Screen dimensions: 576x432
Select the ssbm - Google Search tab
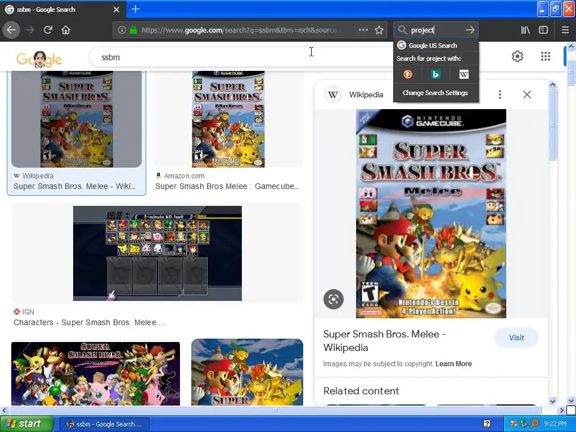[63, 10]
